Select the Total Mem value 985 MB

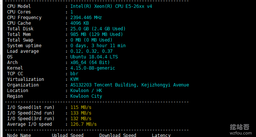[78, 34]
